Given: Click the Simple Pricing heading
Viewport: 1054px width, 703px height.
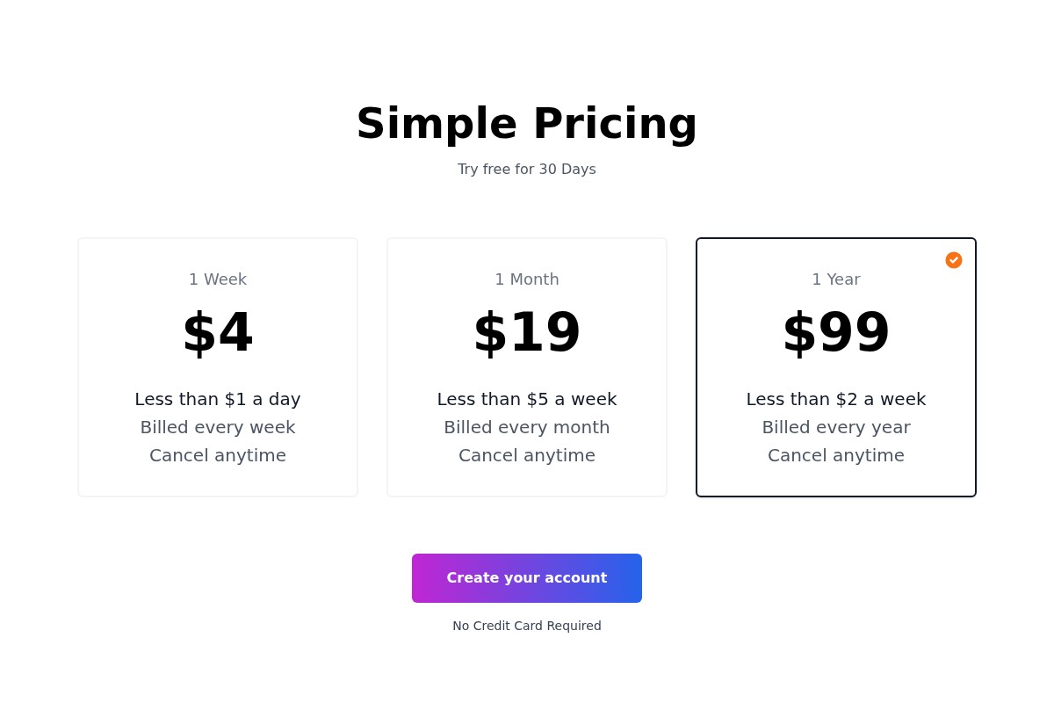Looking at the screenshot, I should tap(527, 123).
